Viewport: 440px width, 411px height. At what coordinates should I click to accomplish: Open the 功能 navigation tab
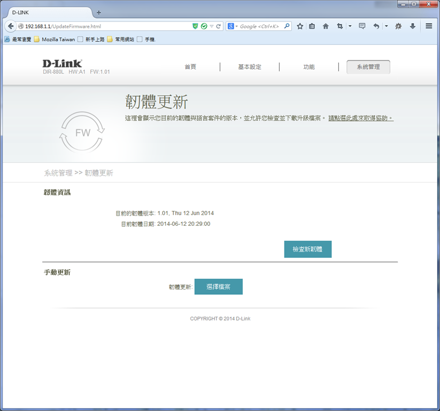[309, 67]
